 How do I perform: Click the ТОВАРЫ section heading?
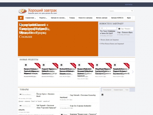coord(24,89)
